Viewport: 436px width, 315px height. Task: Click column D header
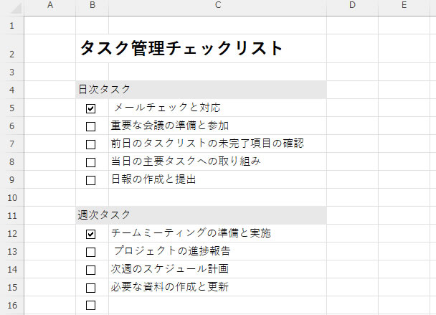pos(352,6)
